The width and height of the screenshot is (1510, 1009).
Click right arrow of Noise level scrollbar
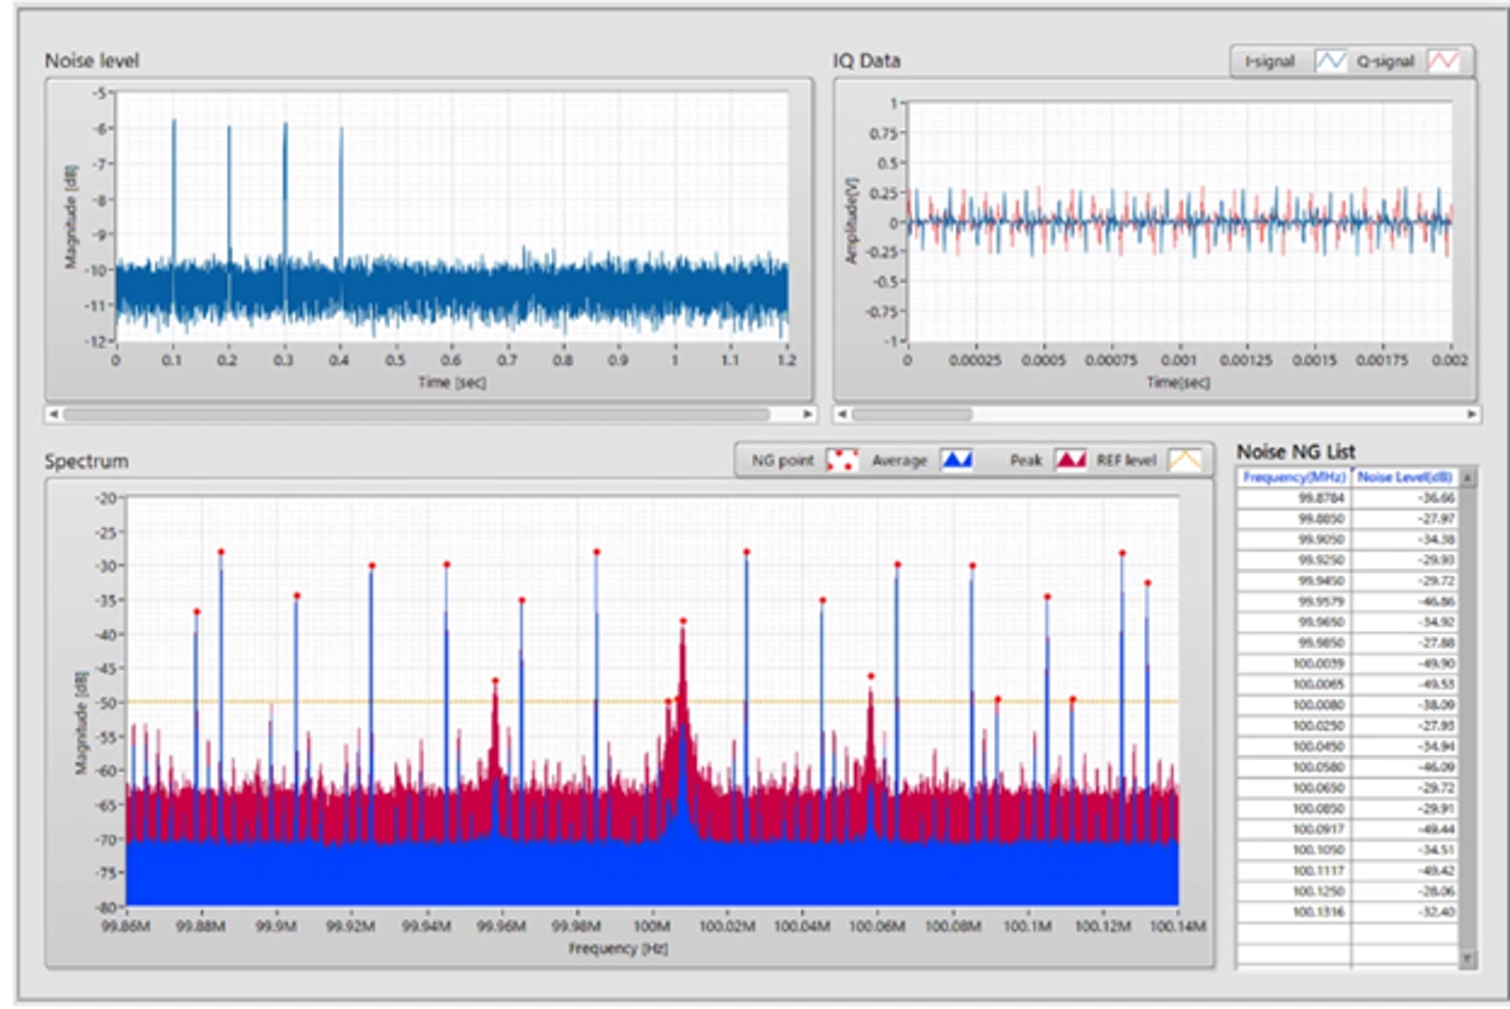tap(808, 414)
